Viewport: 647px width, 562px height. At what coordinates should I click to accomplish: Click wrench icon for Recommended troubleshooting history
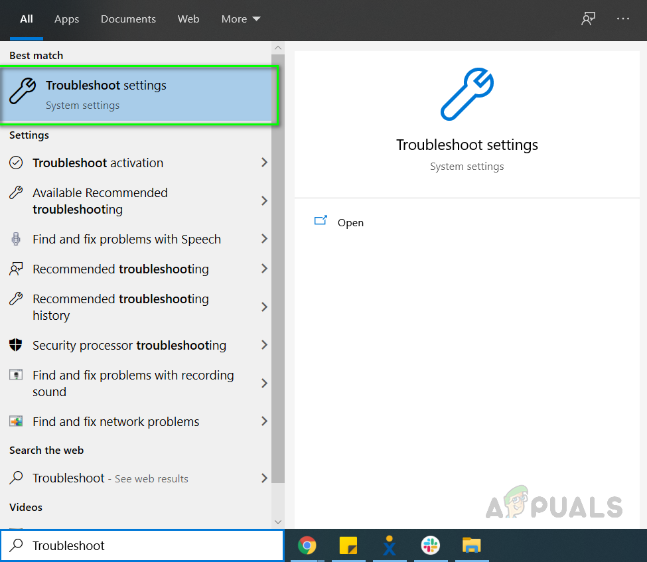tap(16, 299)
